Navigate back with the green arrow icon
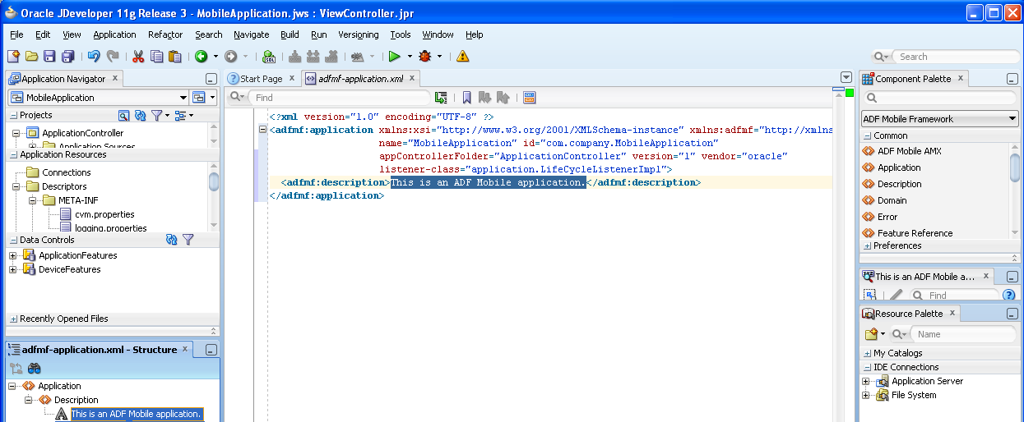This screenshot has width=1024, height=422. (x=201, y=57)
